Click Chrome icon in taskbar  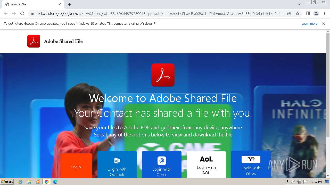(x=46, y=182)
